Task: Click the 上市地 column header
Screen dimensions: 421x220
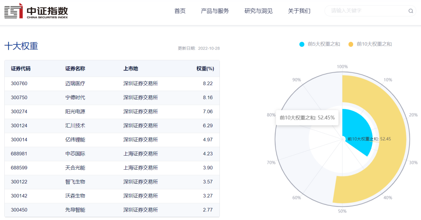Action: [131, 69]
